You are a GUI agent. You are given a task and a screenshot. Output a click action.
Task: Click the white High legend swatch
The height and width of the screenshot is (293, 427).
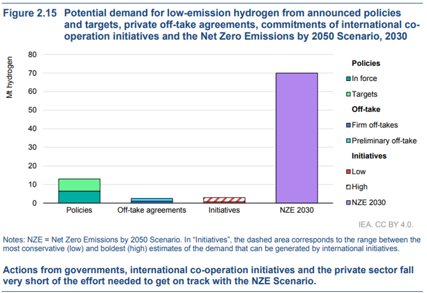click(x=348, y=187)
